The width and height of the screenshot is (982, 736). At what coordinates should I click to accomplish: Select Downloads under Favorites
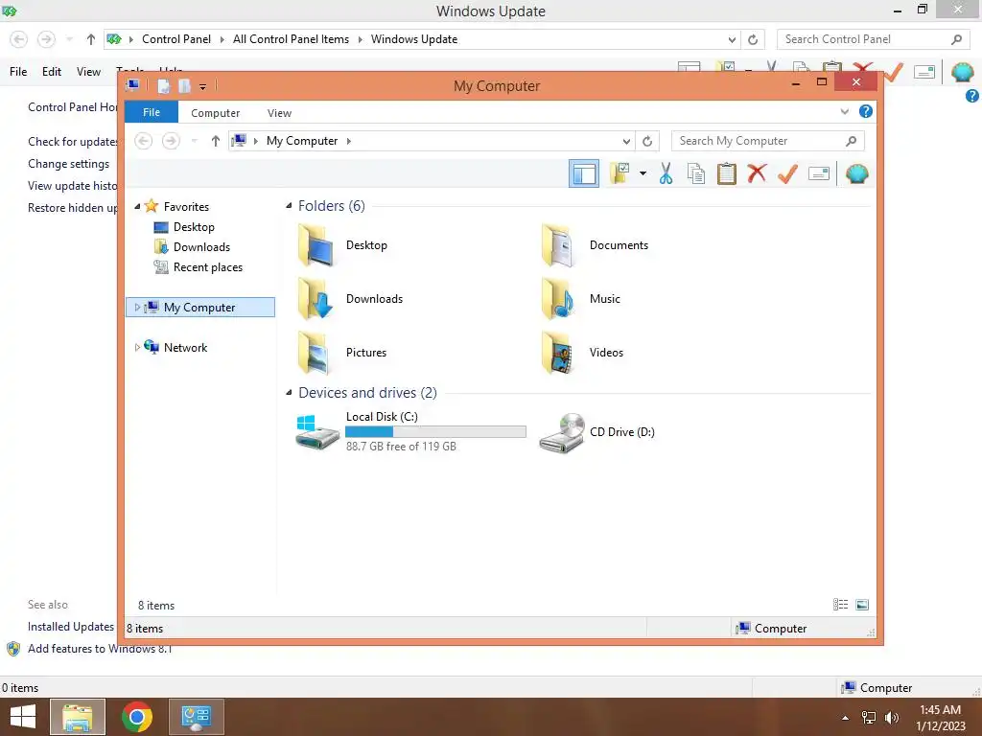pos(201,246)
